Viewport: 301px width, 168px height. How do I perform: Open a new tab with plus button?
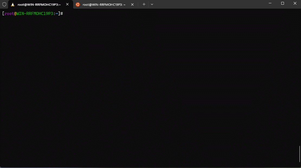[x=144, y=4]
